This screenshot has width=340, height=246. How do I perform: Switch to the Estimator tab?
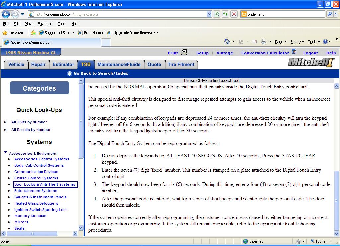63,65
